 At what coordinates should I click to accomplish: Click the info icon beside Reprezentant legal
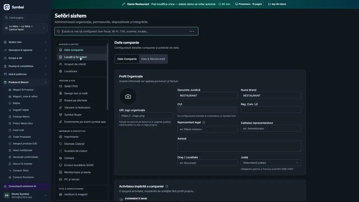click(204, 122)
